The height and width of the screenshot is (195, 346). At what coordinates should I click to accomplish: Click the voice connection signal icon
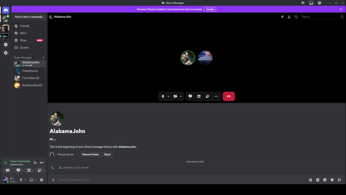point(6,163)
